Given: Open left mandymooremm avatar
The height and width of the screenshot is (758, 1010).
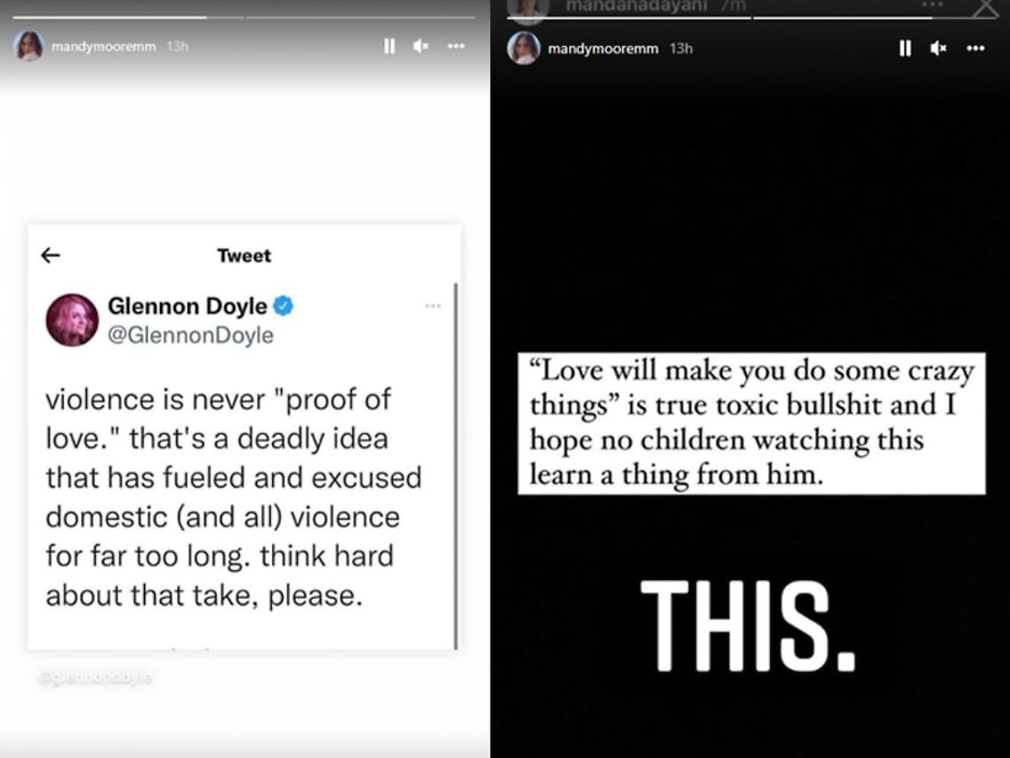Looking at the screenshot, I should [29, 46].
